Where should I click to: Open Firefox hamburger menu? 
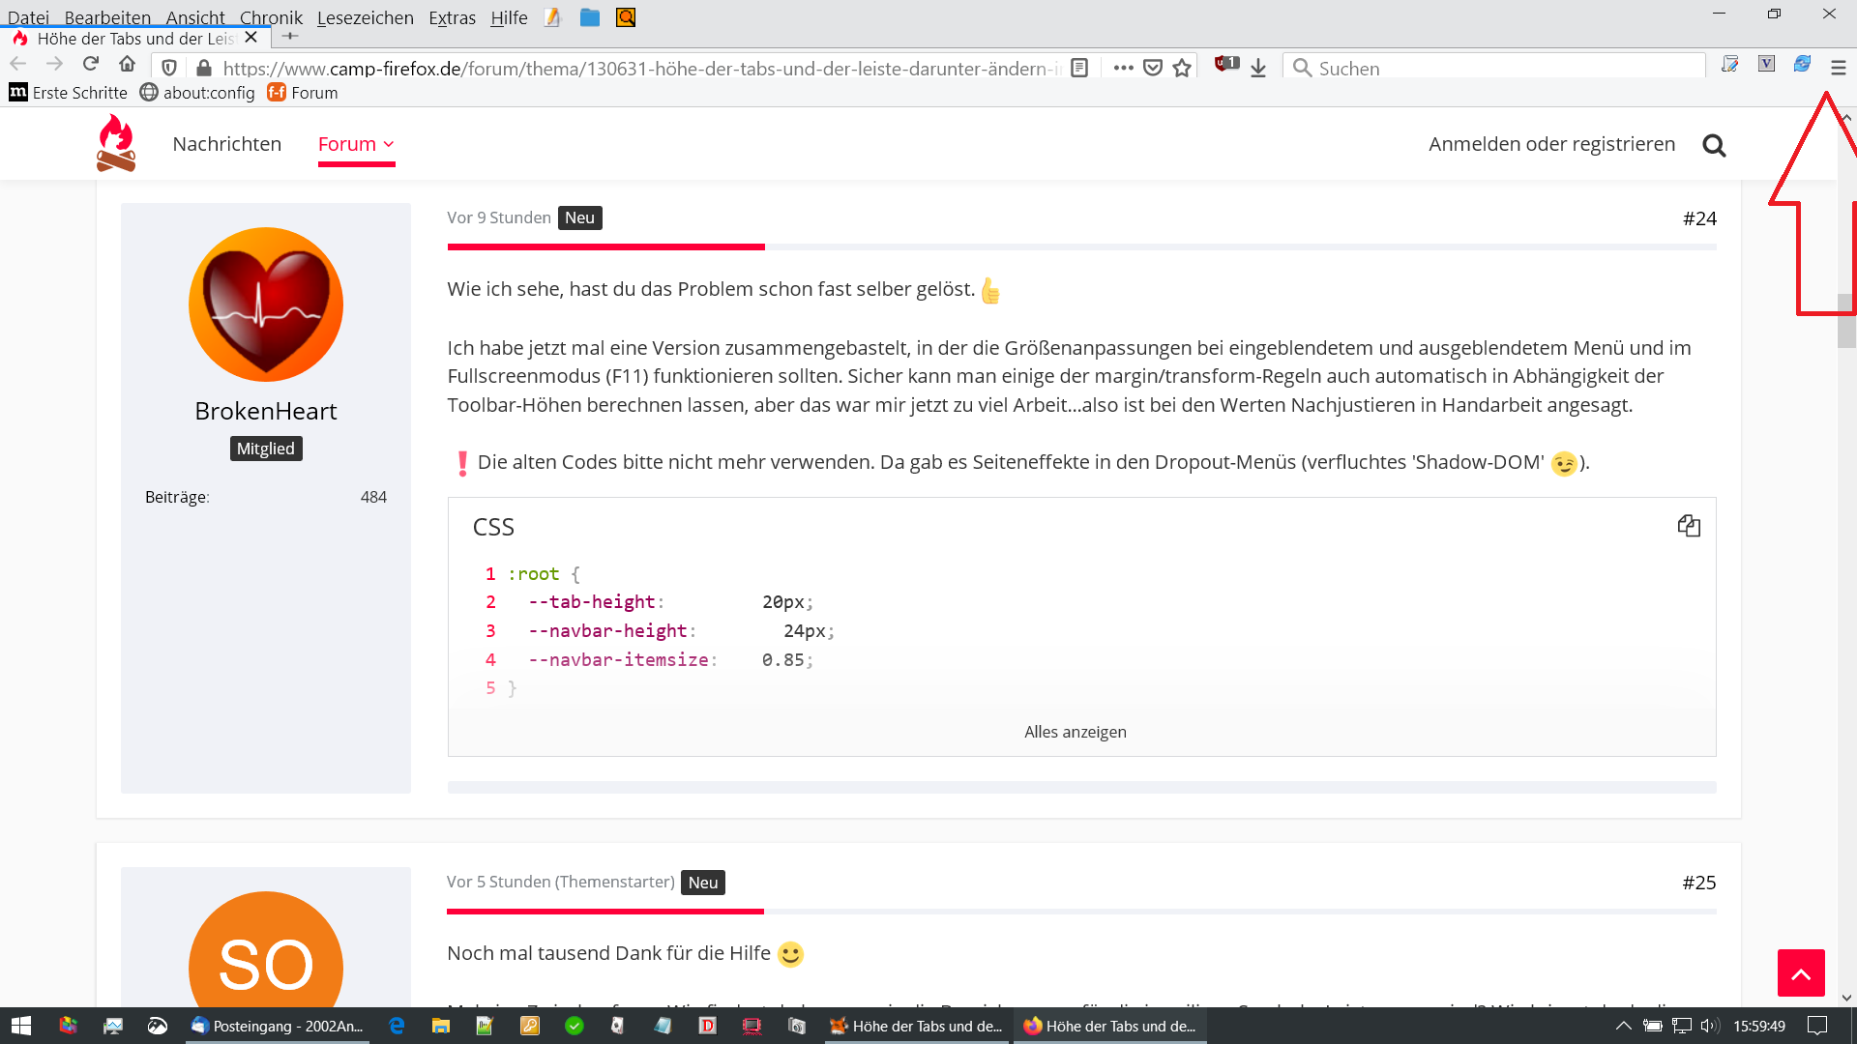pyautogui.click(x=1838, y=68)
